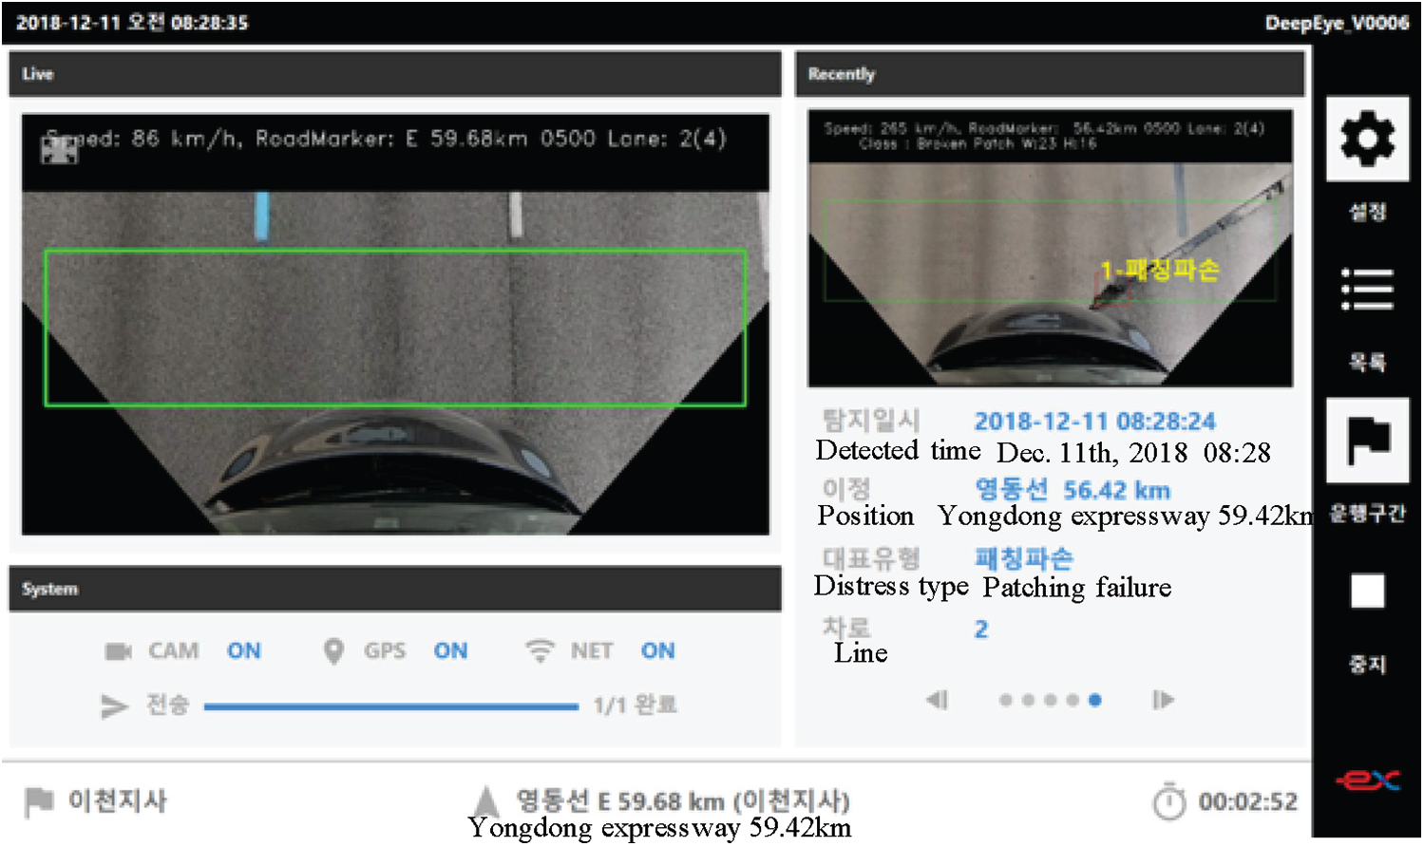This screenshot has height=846, width=1424.
Task: Click the blue transmission progress bar
Action: [x=390, y=706]
